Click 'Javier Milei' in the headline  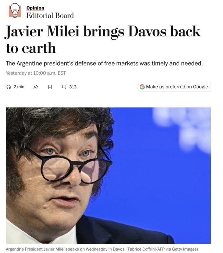[x=43, y=32]
